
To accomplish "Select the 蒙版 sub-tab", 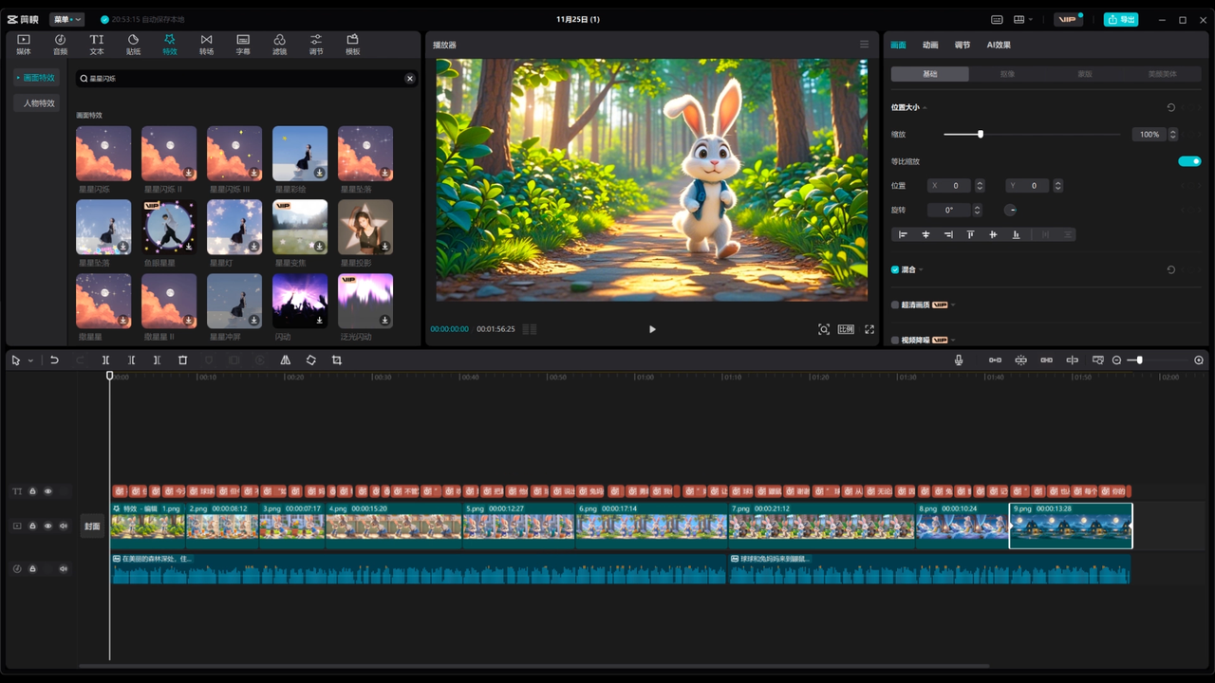I will [1084, 73].
